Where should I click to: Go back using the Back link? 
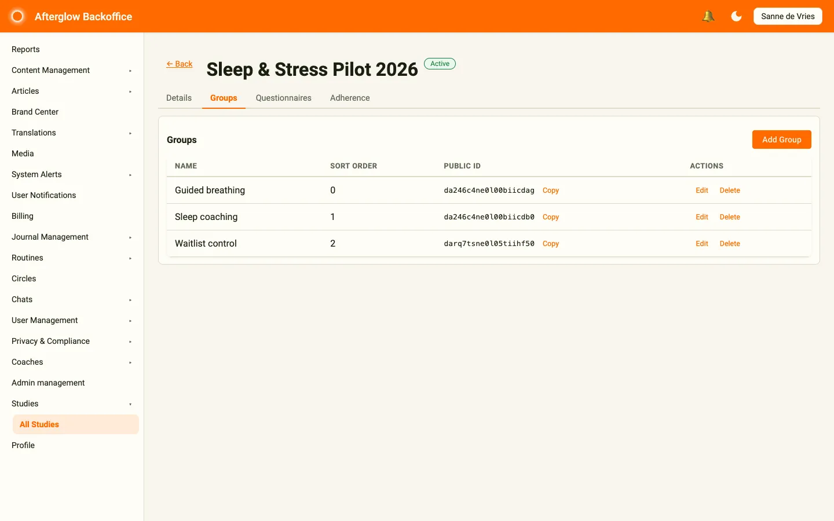tap(180, 64)
